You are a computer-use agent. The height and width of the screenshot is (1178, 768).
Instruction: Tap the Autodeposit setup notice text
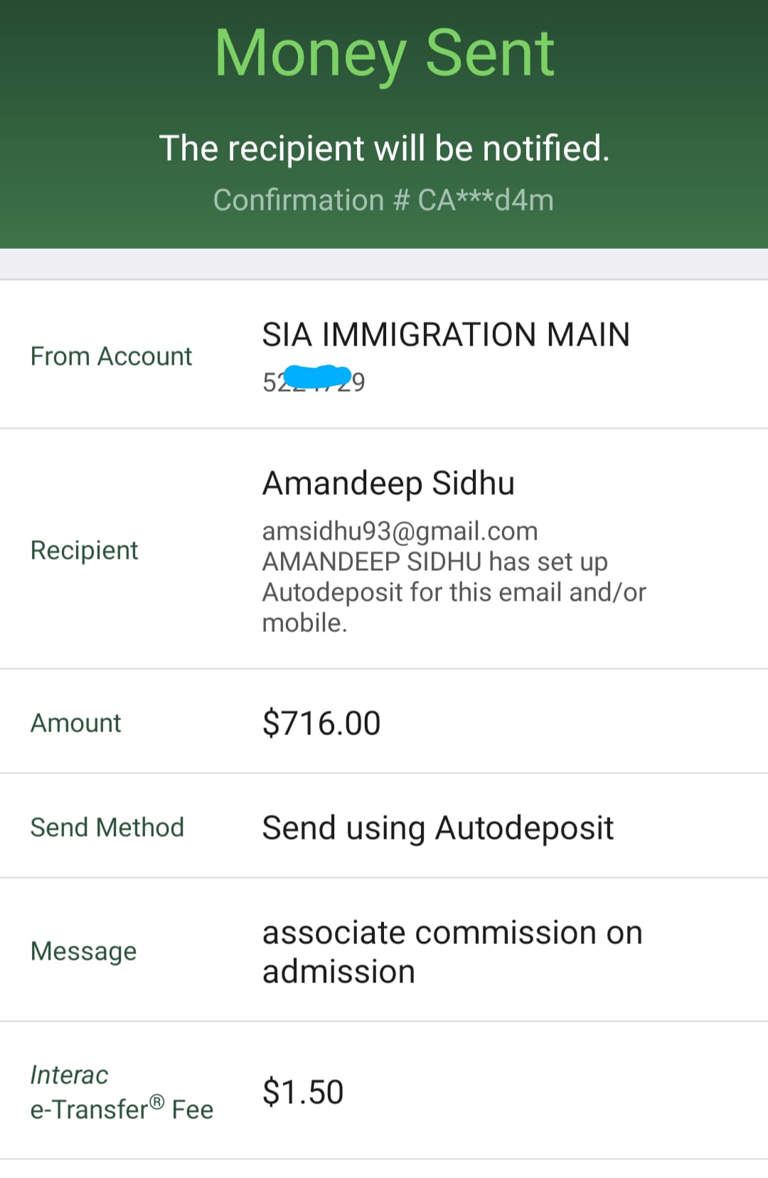click(454, 592)
